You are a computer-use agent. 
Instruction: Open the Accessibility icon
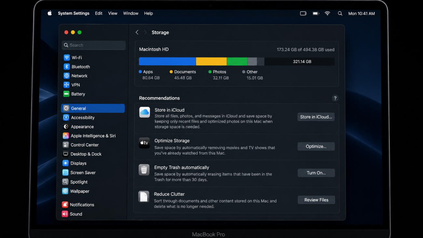[x=66, y=117]
